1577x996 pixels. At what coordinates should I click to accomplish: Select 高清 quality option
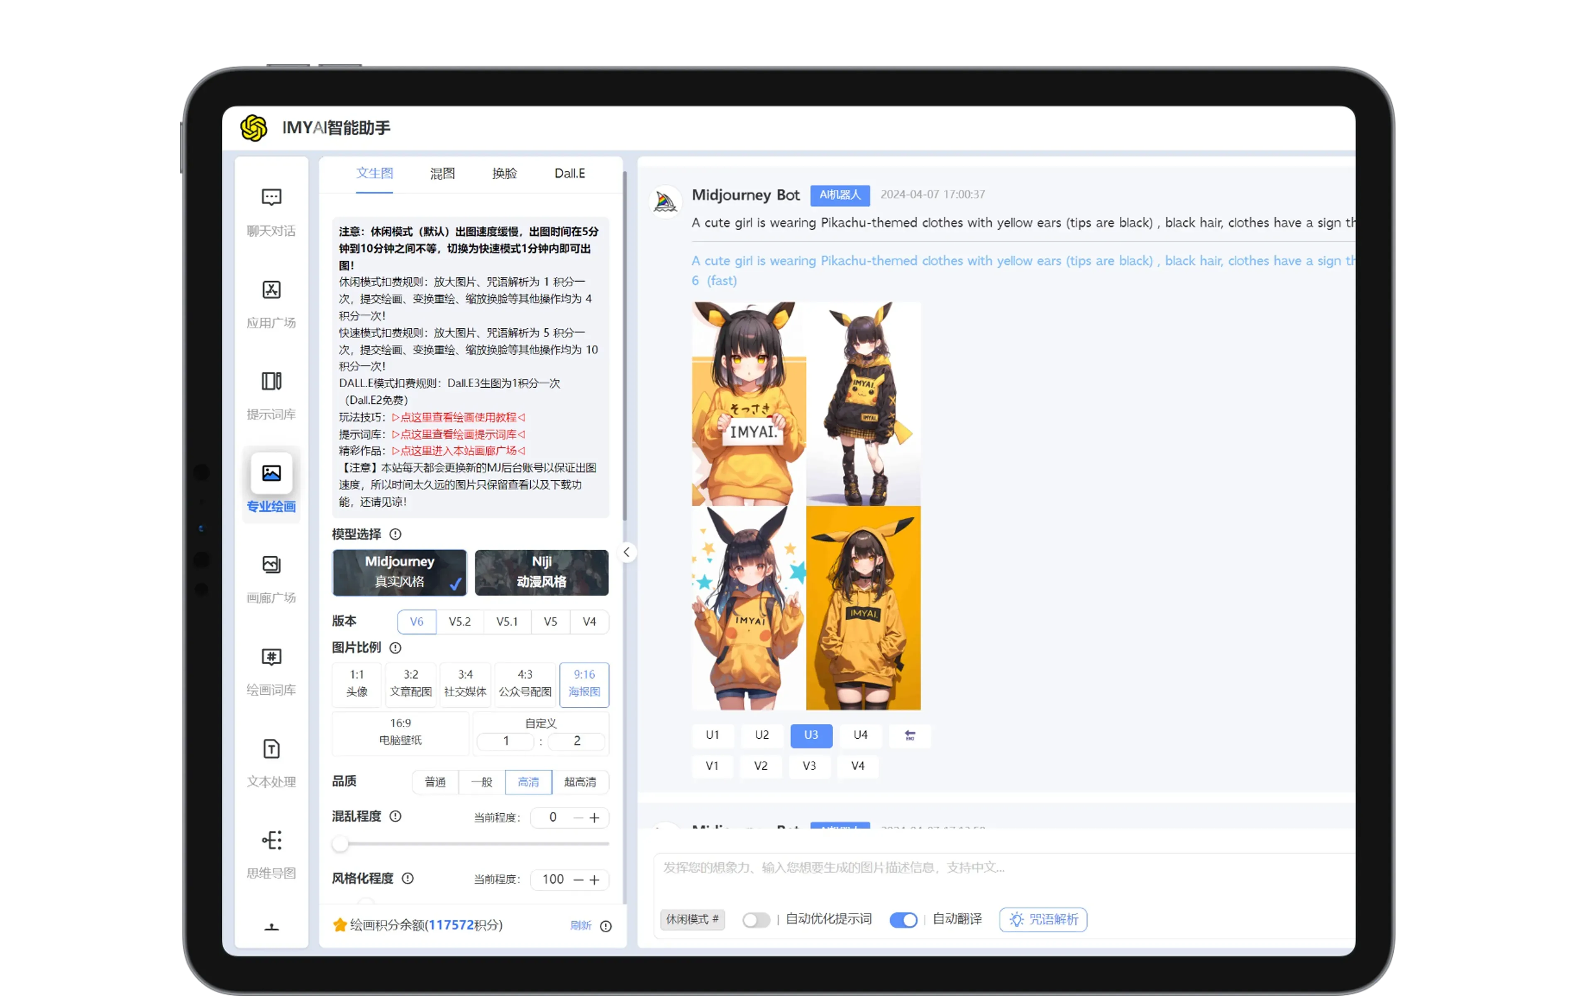tap(529, 782)
